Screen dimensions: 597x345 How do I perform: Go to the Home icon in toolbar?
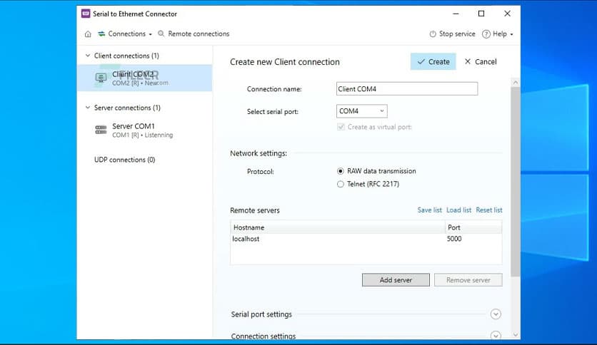coord(88,34)
